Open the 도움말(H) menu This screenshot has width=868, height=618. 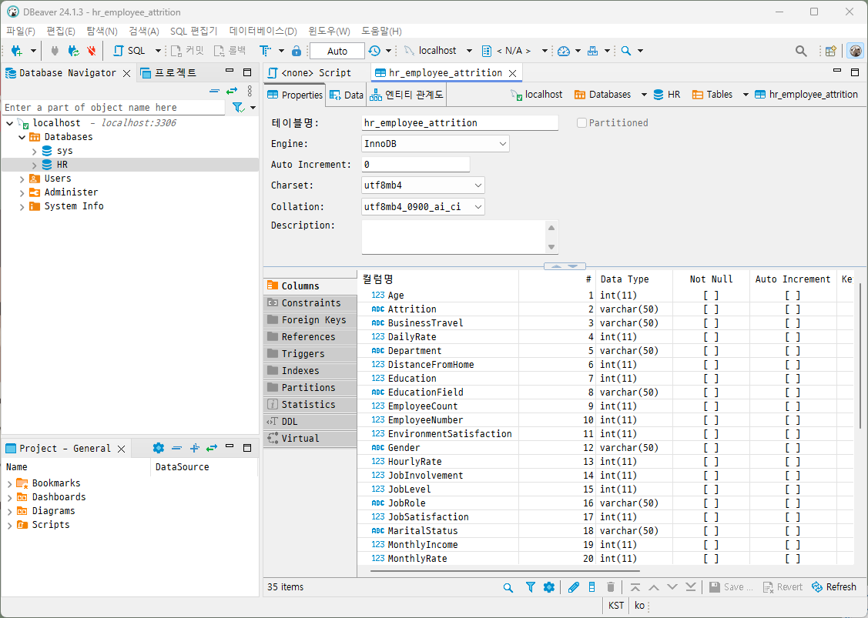coord(381,31)
